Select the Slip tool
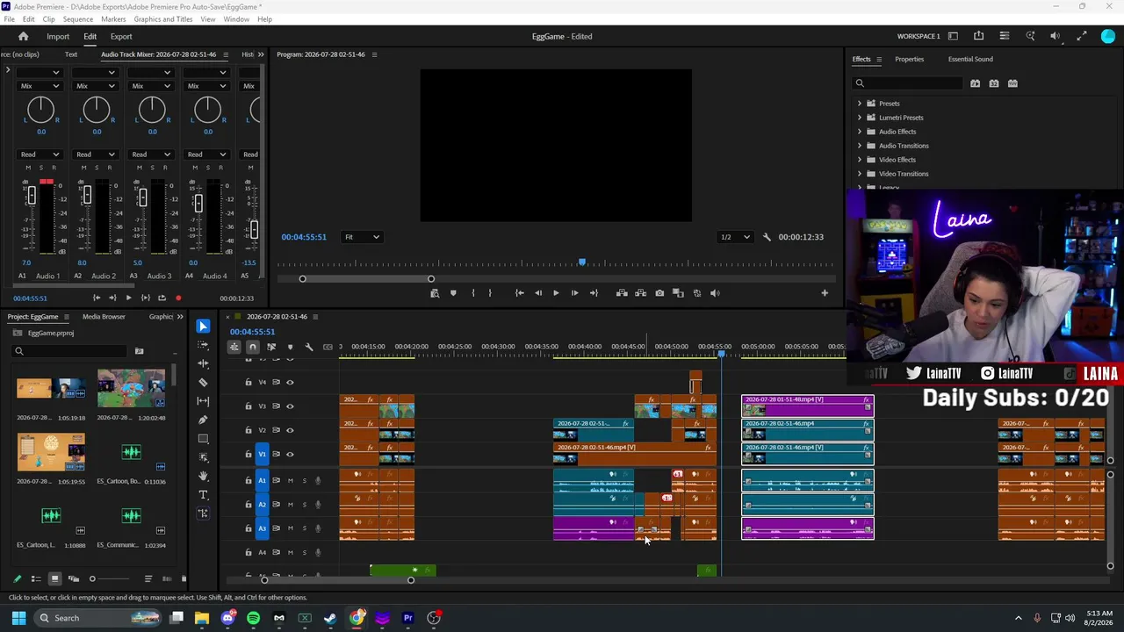This screenshot has width=1124, height=632. tap(203, 401)
